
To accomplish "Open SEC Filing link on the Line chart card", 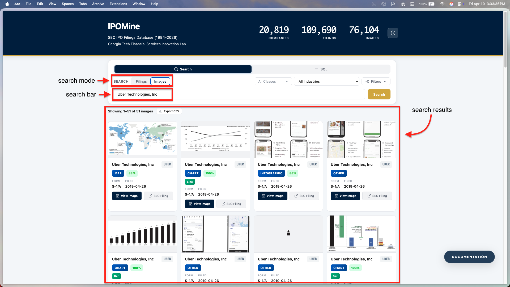I will pyautogui.click(x=231, y=204).
